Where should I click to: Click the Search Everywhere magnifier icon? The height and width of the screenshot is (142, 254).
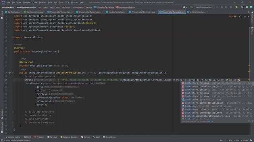point(242,7)
